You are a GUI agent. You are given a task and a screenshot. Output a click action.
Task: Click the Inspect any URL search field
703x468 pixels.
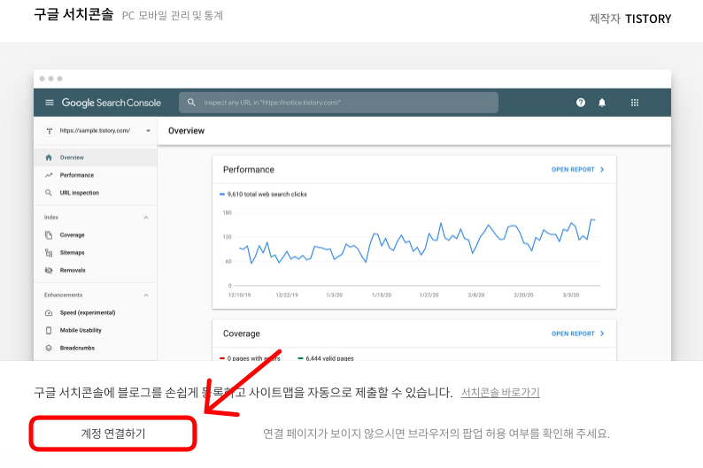pyautogui.click(x=338, y=103)
